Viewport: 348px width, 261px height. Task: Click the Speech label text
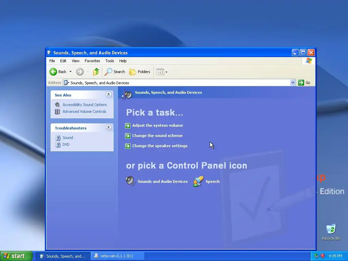point(213,181)
